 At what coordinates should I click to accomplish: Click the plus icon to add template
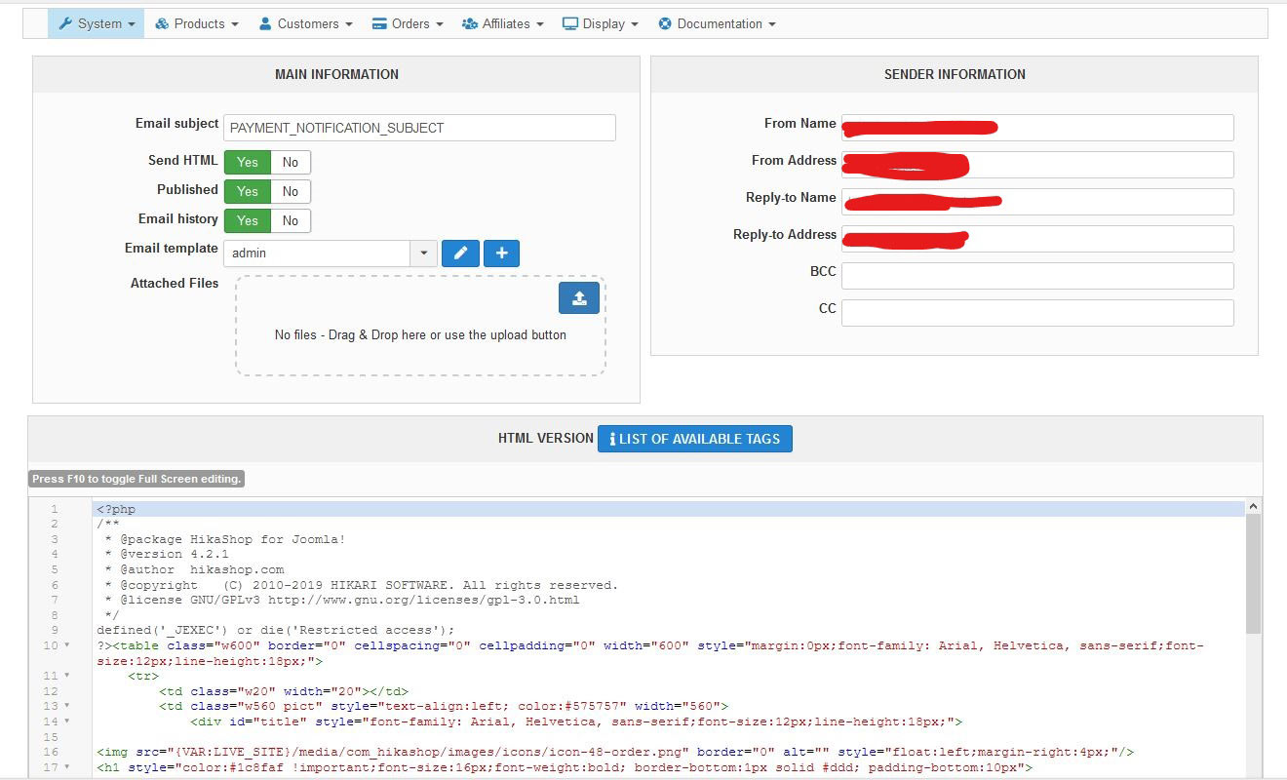tap(501, 253)
